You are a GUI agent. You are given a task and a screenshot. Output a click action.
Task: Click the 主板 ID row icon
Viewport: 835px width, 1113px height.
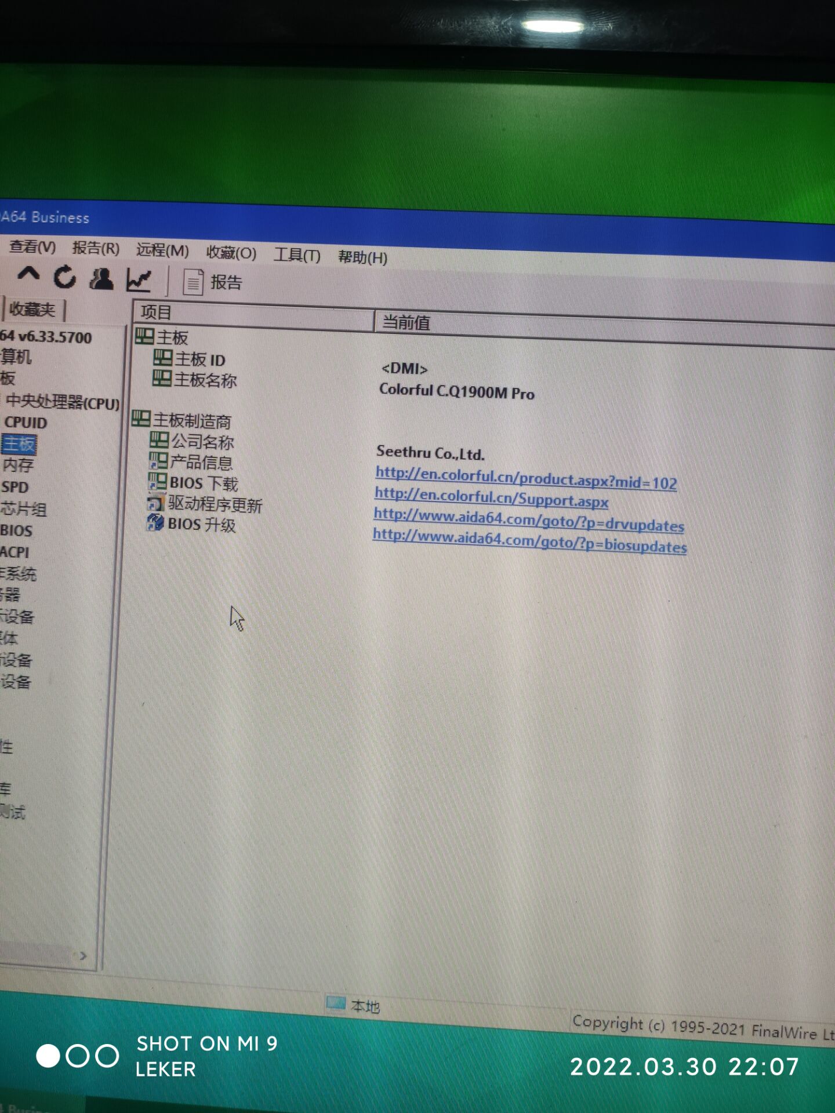[163, 358]
